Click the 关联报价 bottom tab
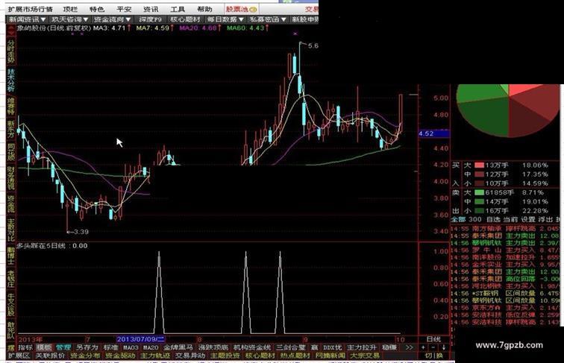 [51, 356]
